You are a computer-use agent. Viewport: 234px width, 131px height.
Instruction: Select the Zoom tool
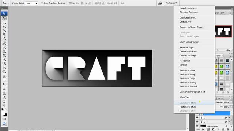tap(4, 105)
